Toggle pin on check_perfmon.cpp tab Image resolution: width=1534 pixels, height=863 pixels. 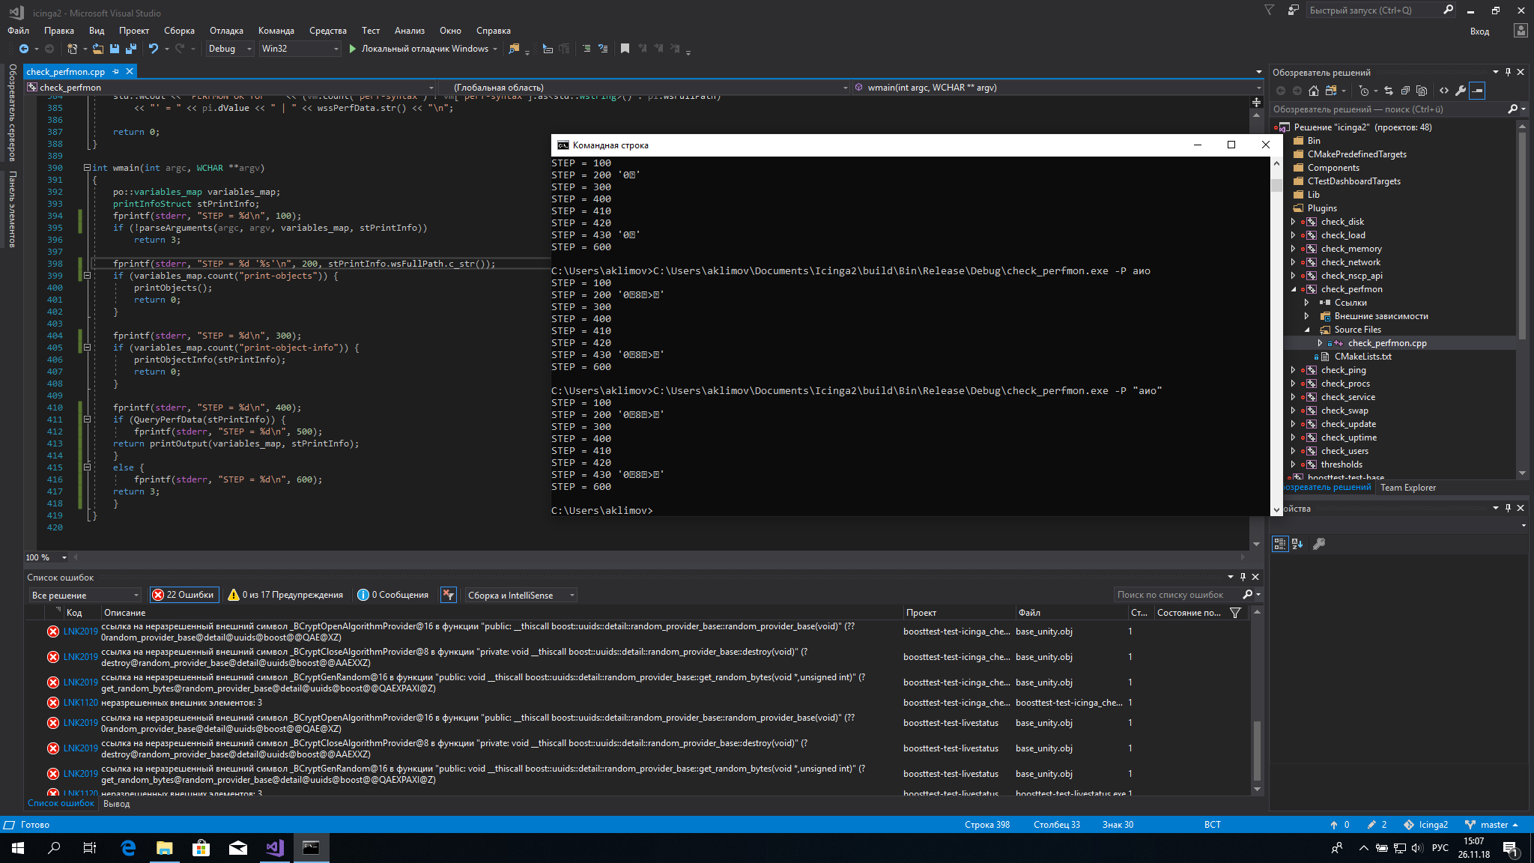pyautogui.click(x=116, y=72)
